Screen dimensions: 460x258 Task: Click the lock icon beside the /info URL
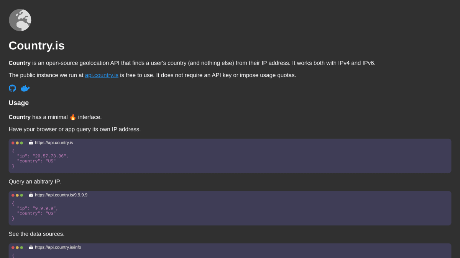(31, 247)
